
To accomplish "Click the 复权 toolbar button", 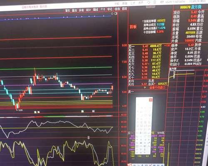I will tap(68, 10).
